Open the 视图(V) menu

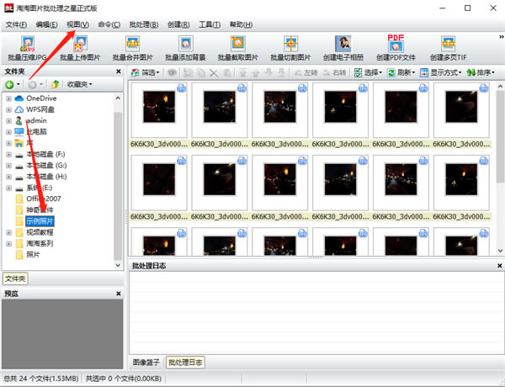[77, 24]
